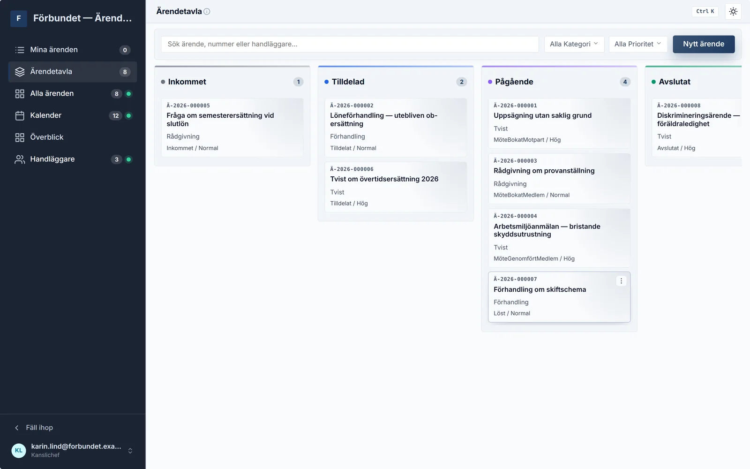Click the Inkommet column header

(x=232, y=82)
